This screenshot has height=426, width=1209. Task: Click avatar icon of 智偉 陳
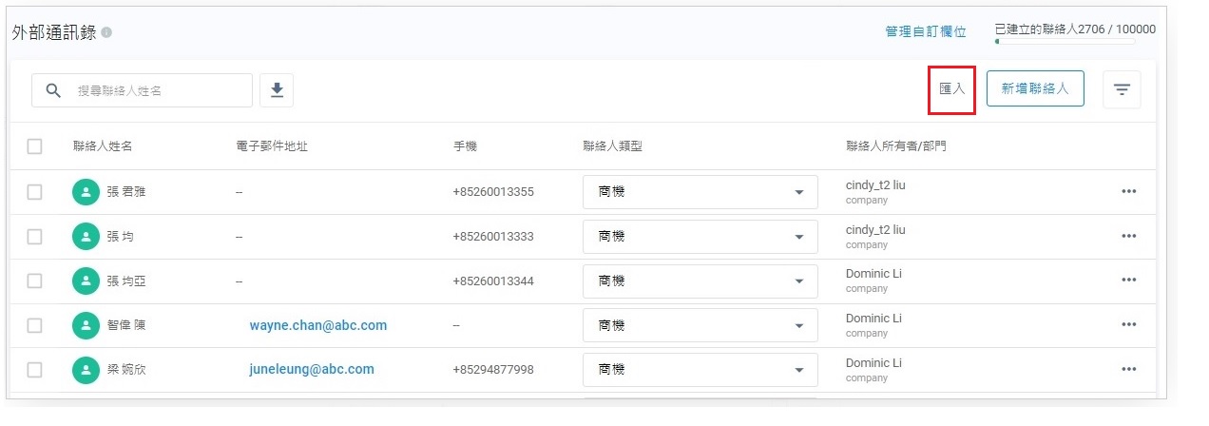pos(86,325)
